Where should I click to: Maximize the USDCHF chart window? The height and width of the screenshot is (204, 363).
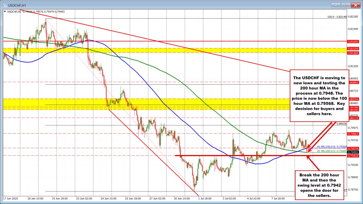click(346, 5)
